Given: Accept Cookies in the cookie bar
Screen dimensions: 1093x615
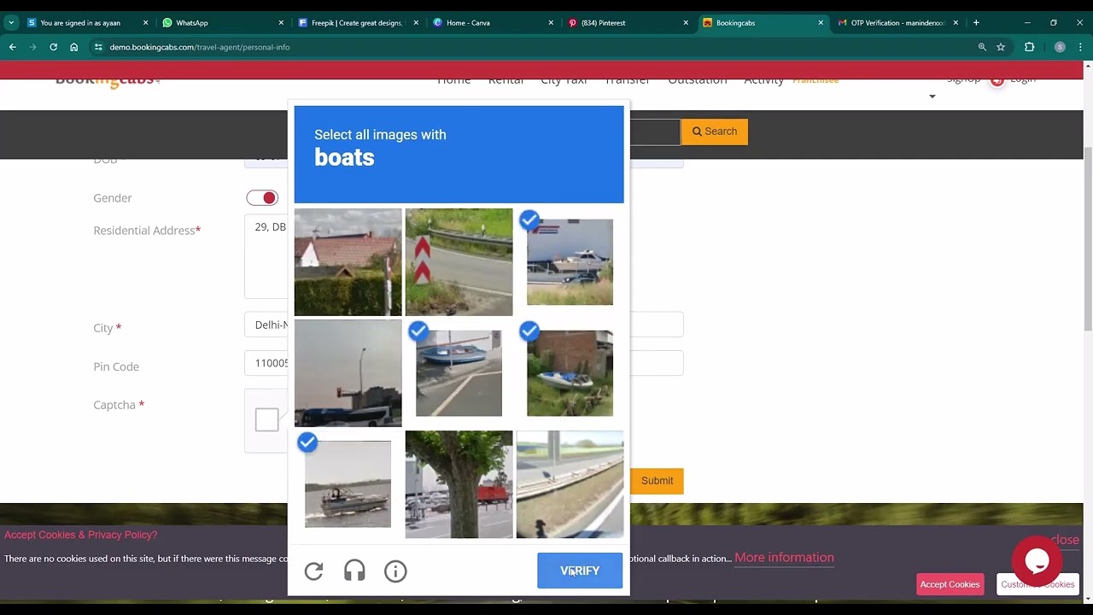Looking at the screenshot, I should 950,584.
